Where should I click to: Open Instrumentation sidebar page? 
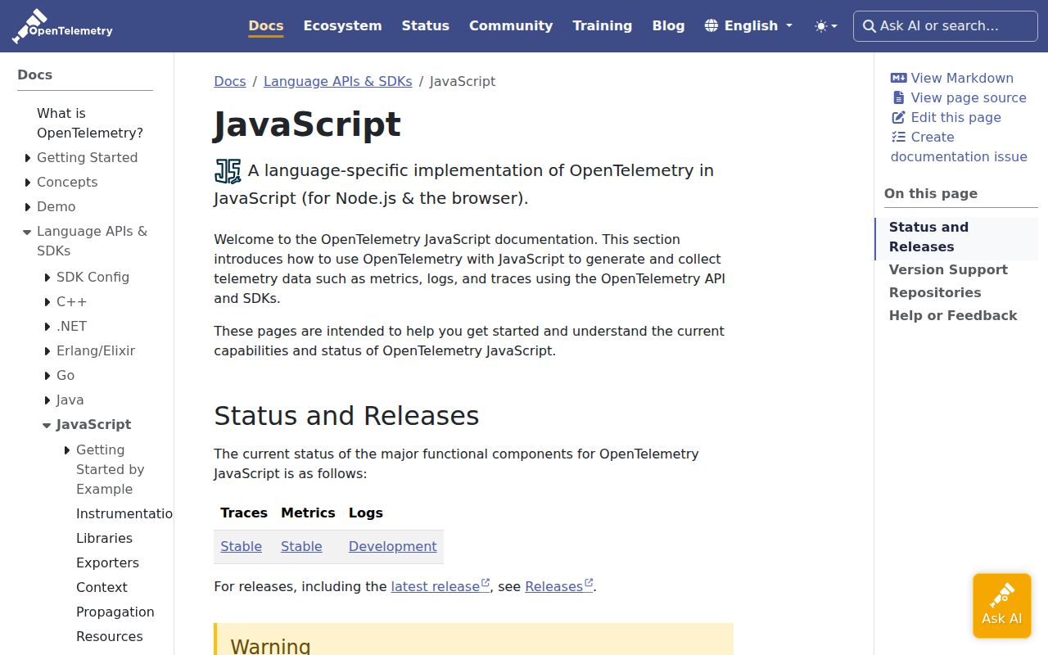click(124, 513)
